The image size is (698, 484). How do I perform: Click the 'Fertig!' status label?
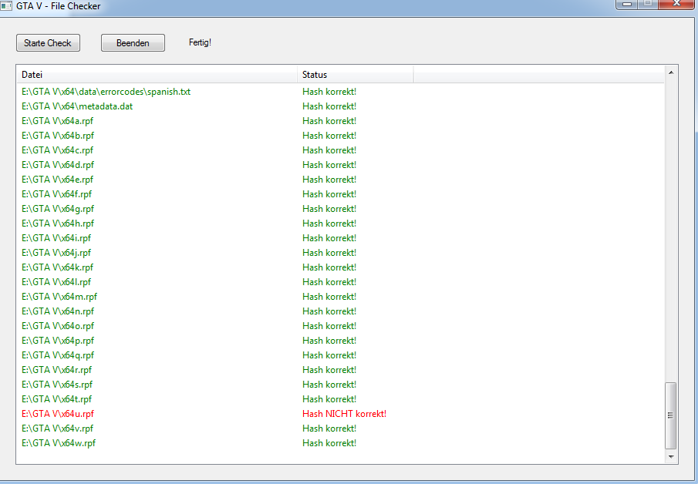coord(200,42)
